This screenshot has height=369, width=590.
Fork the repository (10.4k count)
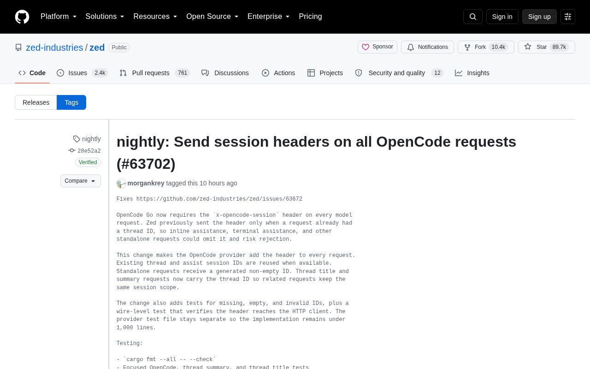click(486, 47)
